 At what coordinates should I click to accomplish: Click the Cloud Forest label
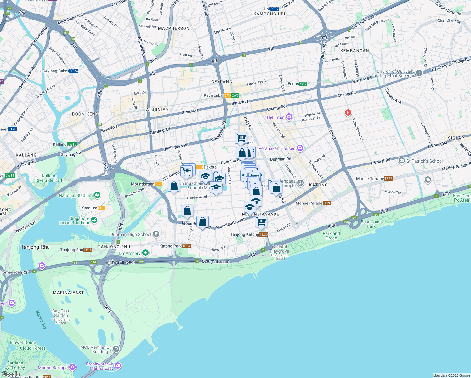click(33, 348)
